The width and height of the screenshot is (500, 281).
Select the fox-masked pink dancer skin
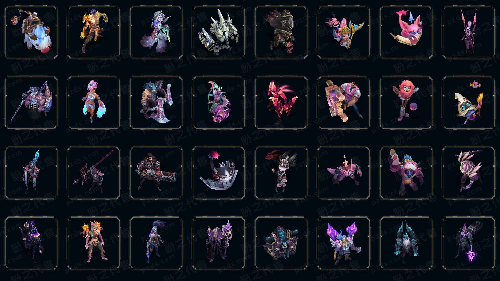click(x=94, y=243)
